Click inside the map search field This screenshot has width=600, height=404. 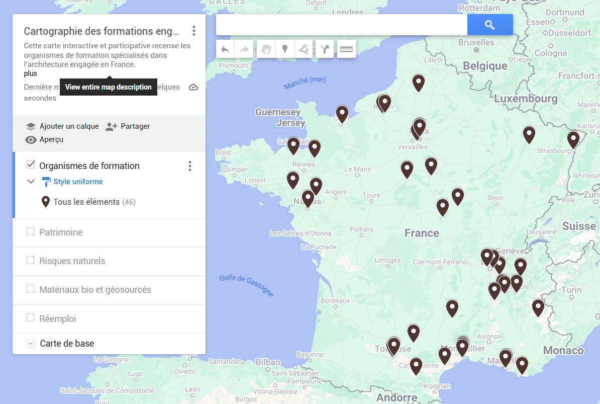point(342,25)
